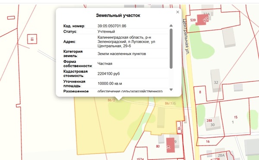Click the popup vertical scrollbar thumb

pos(171,49)
